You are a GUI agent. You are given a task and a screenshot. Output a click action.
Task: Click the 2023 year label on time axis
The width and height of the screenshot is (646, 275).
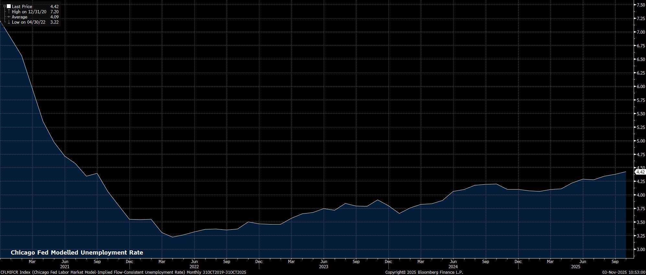[323, 267]
